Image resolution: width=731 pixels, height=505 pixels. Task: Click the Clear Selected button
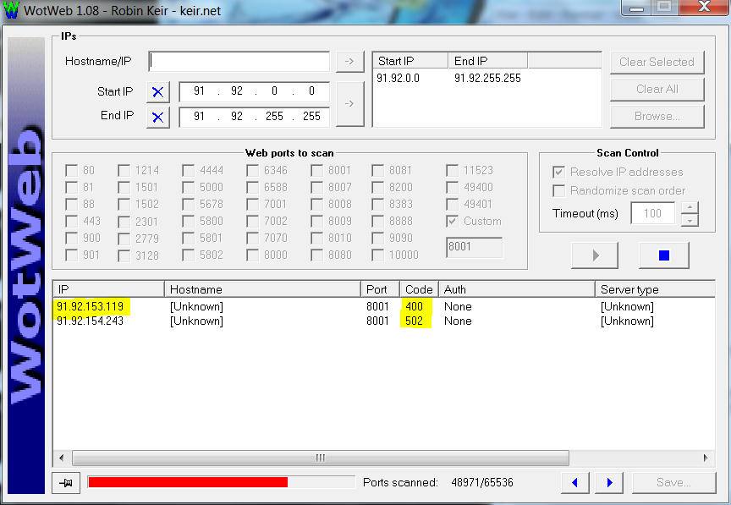coord(657,62)
